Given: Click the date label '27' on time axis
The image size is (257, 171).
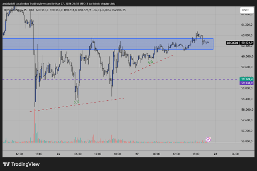Looking at the screenshot, I should (137, 154).
